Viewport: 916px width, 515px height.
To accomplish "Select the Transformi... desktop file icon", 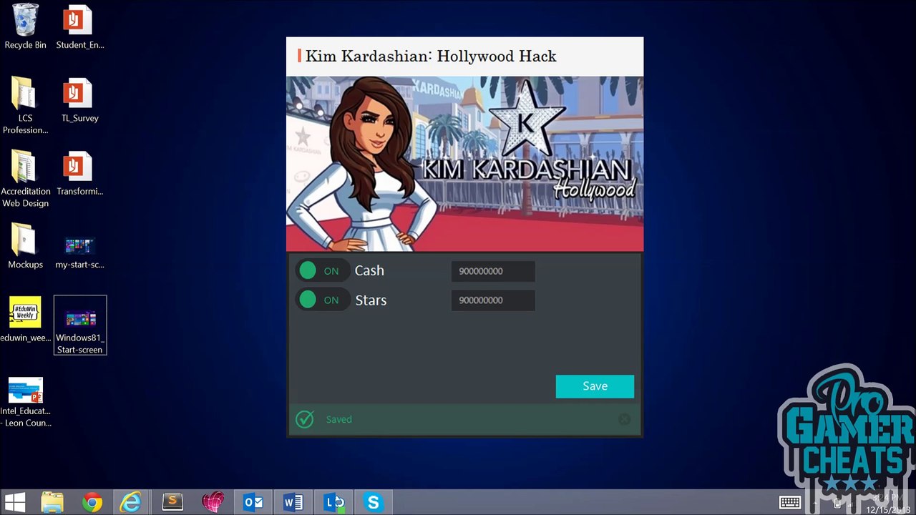I will click(79, 173).
